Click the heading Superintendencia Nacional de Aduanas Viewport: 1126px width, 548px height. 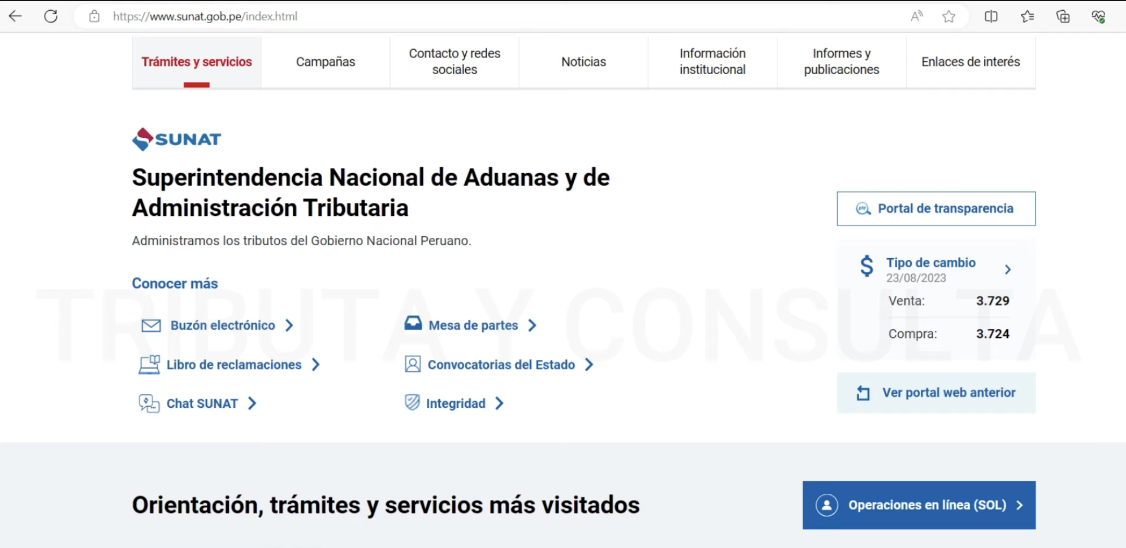pos(371,193)
